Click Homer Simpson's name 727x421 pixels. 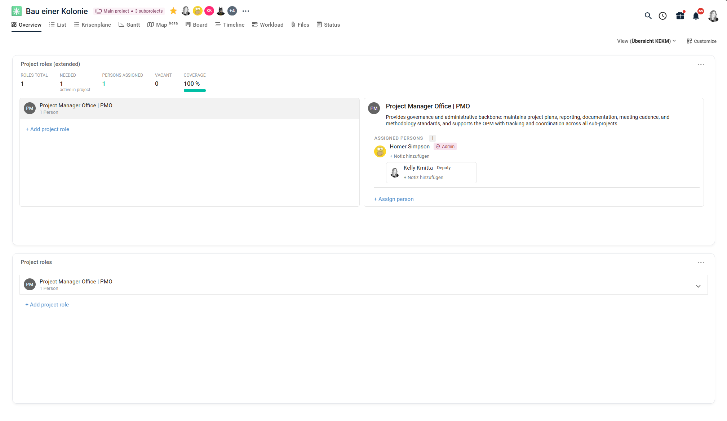point(409,147)
